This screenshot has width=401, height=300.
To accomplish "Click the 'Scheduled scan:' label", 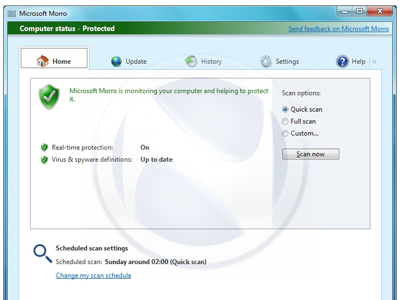I will tap(79, 262).
